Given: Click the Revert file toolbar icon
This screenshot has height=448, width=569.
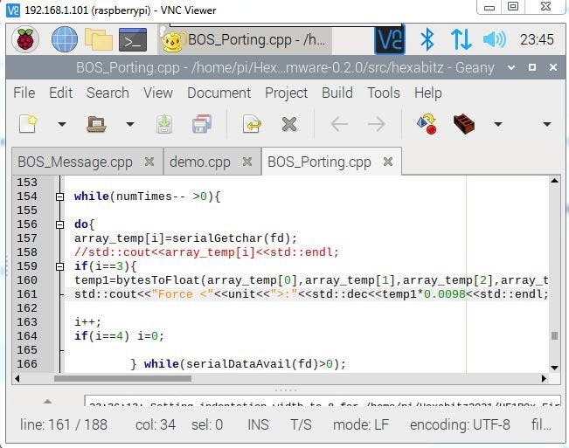Looking at the screenshot, I should pyautogui.click(x=252, y=125).
